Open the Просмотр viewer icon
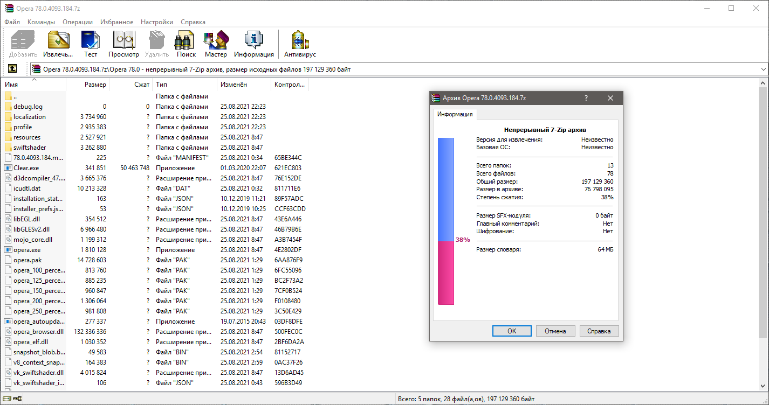The width and height of the screenshot is (769, 405). pyautogui.click(x=123, y=40)
